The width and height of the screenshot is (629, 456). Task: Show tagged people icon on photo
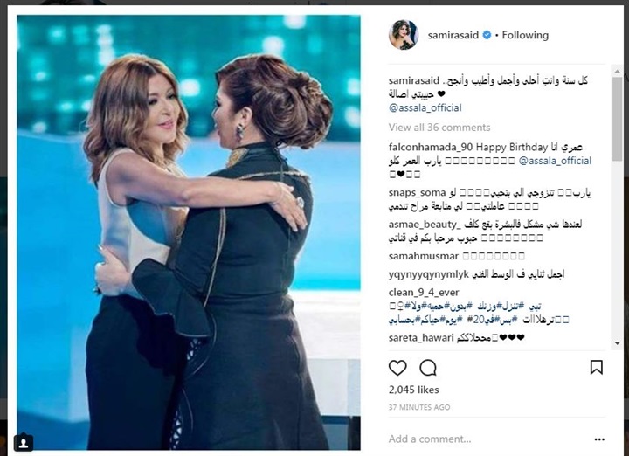24,443
